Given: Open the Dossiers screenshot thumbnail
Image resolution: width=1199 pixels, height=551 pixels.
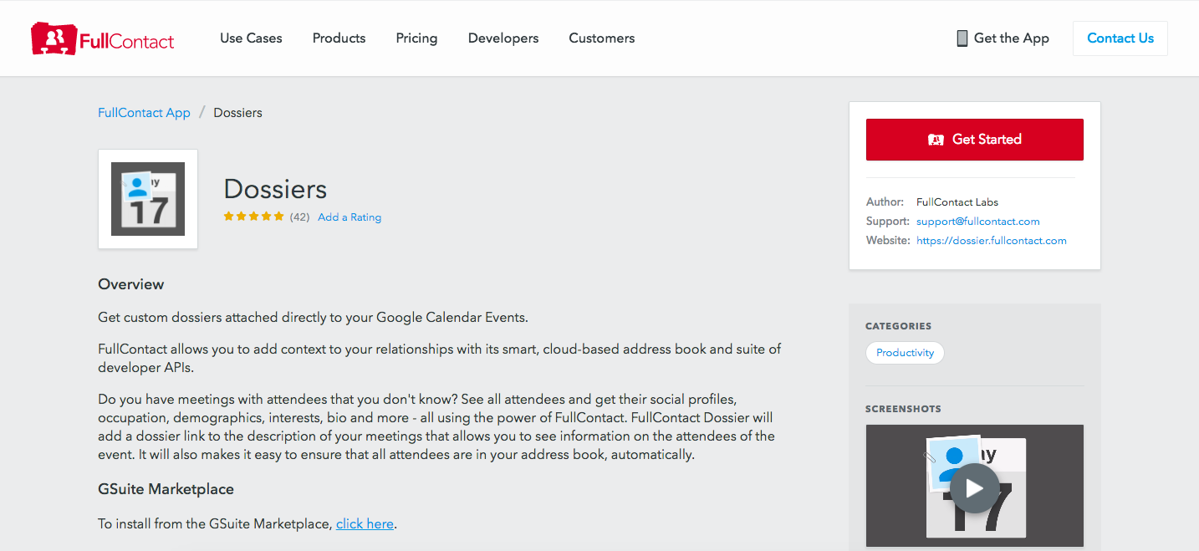Looking at the screenshot, I should [x=975, y=486].
